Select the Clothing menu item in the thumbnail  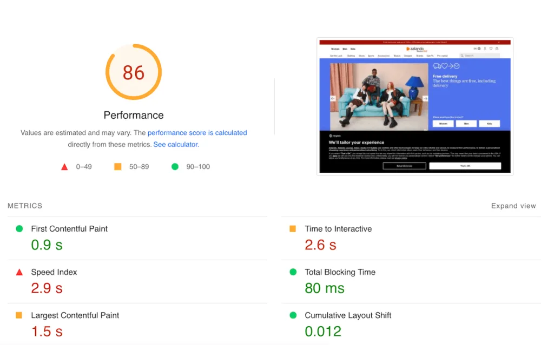coord(350,56)
